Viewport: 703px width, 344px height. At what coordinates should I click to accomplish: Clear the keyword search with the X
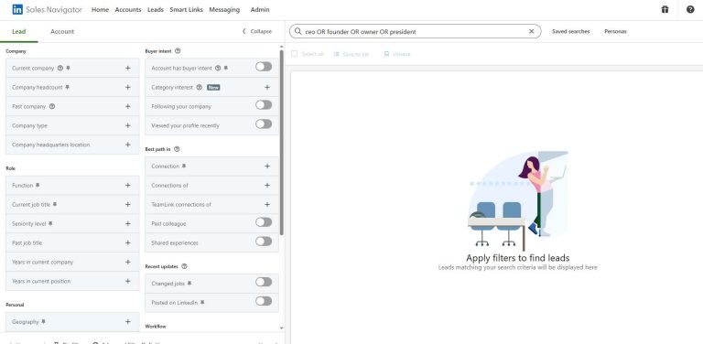531,31
